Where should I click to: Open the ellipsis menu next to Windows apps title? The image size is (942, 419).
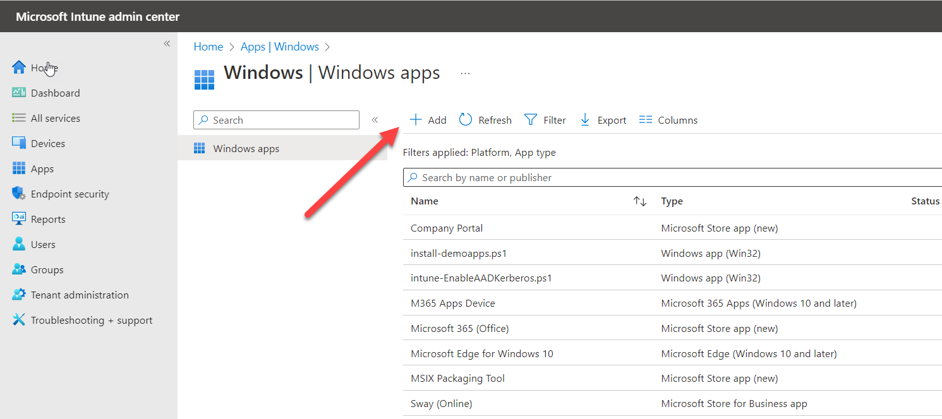pos(465,73)
